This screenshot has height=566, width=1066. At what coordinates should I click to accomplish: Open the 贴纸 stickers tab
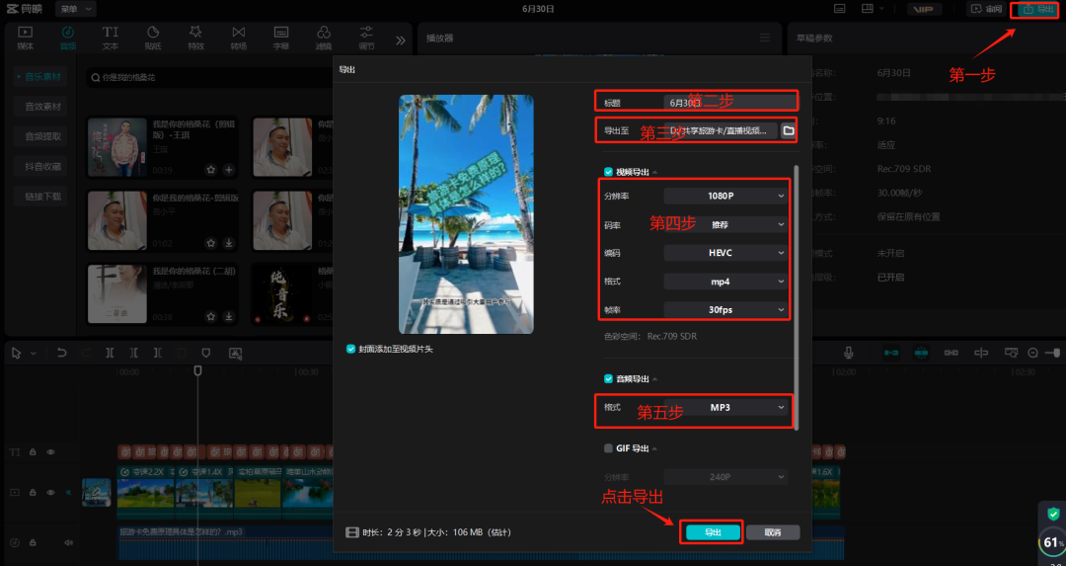click(x=153, y=39)
